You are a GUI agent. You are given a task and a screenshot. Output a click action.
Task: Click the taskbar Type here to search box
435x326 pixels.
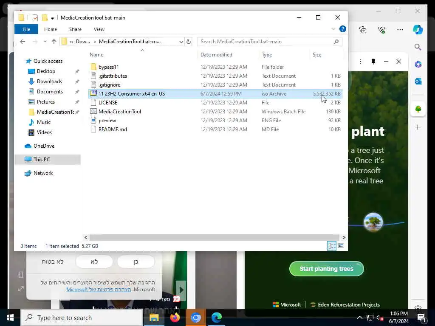[x=82, y=318]
